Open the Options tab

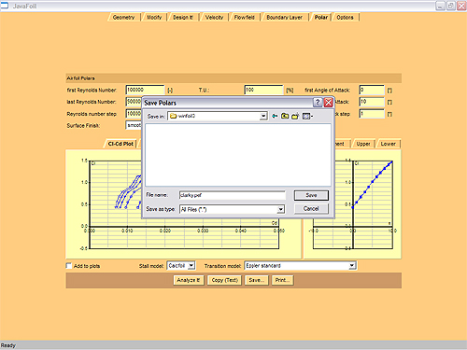click(x=345, y=18)
